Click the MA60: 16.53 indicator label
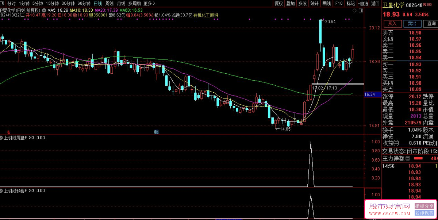This screenshot has width=438, height=220. (x=131, y=10)
